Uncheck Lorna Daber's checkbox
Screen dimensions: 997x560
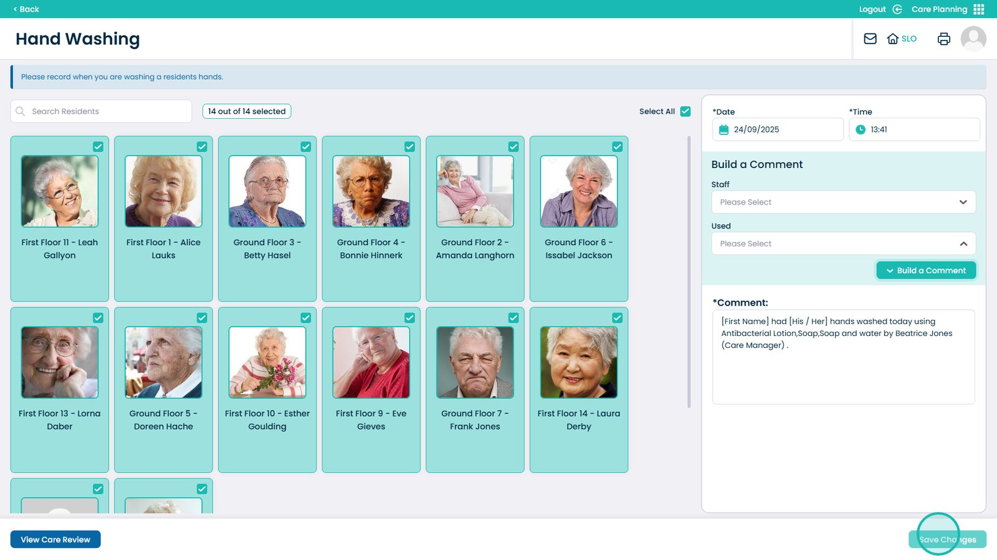(98, 318)
